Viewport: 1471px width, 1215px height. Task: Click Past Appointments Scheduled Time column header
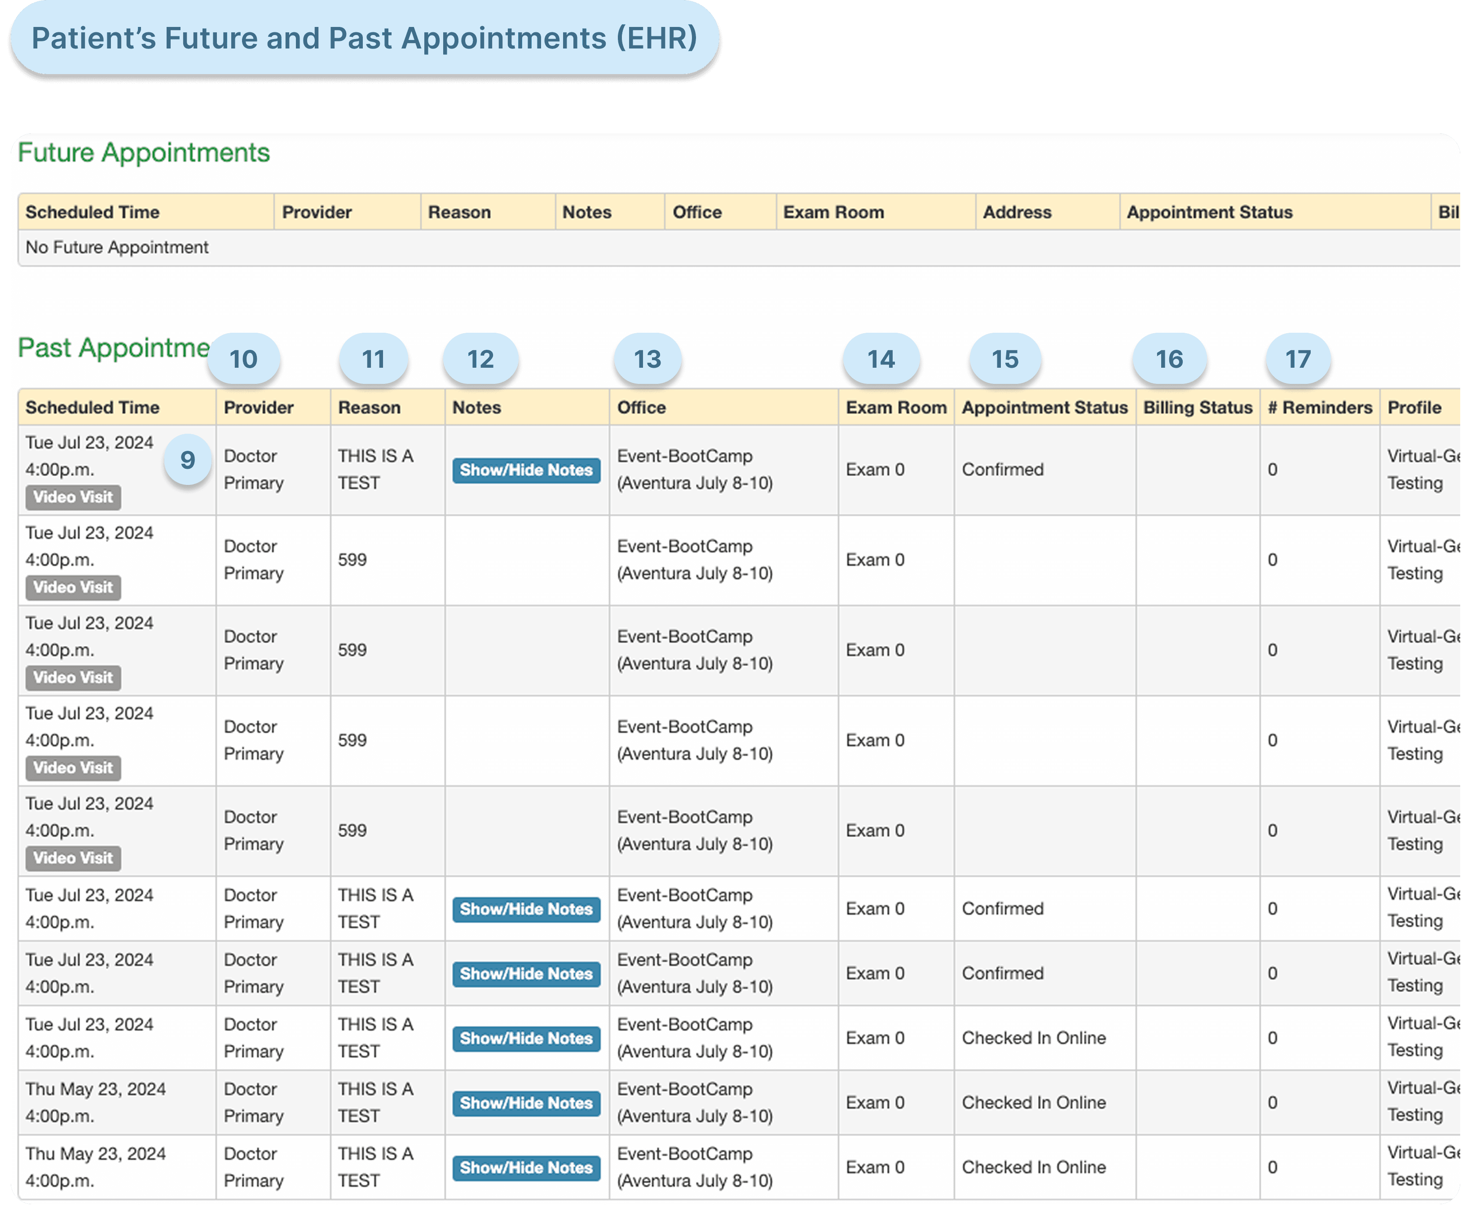click(x=92, y=407)
